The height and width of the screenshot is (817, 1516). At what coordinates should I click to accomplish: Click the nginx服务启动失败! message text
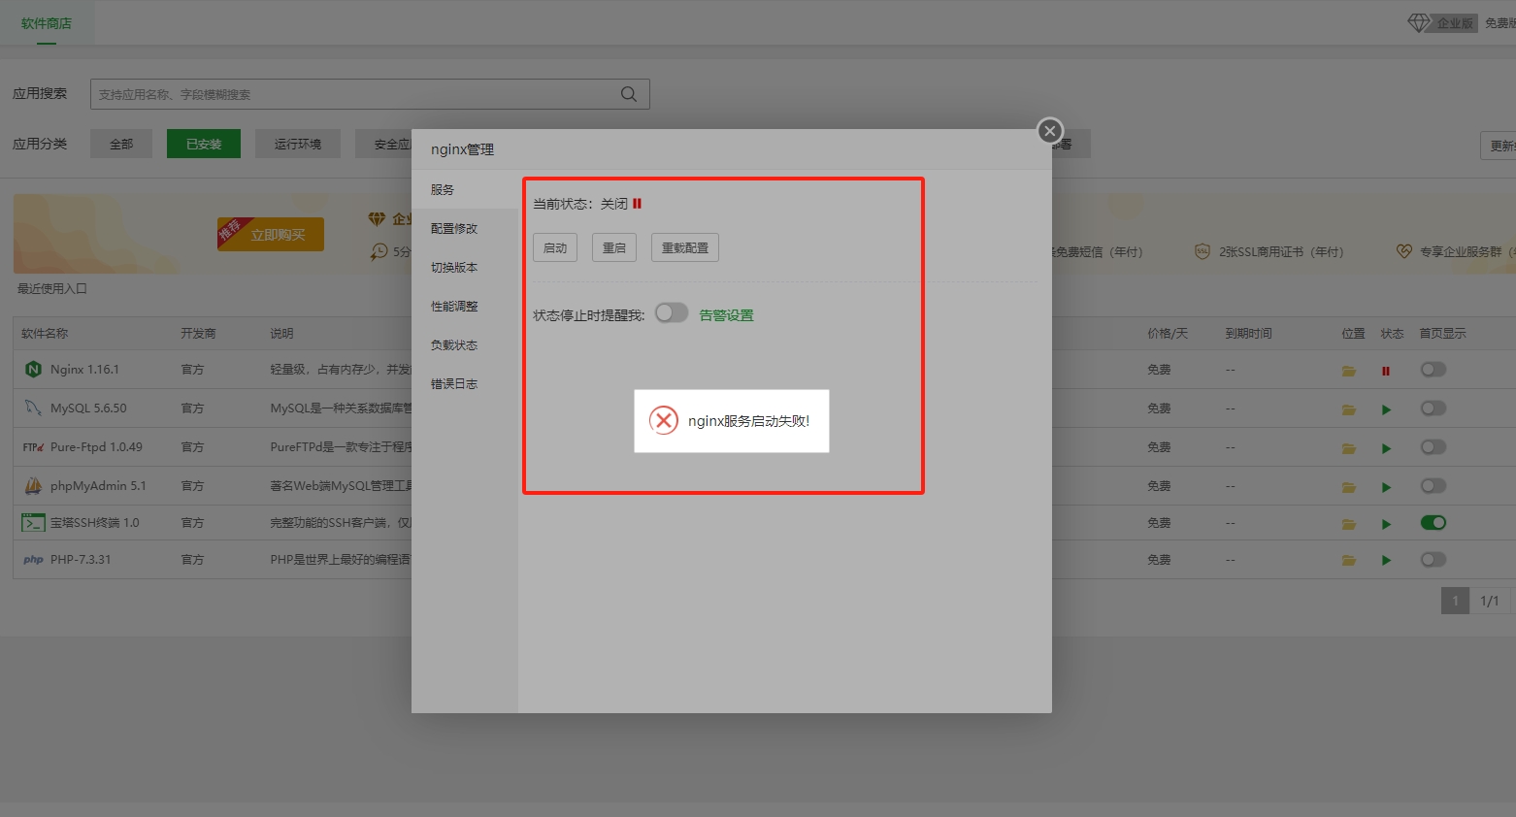click(x=748, y=421)
